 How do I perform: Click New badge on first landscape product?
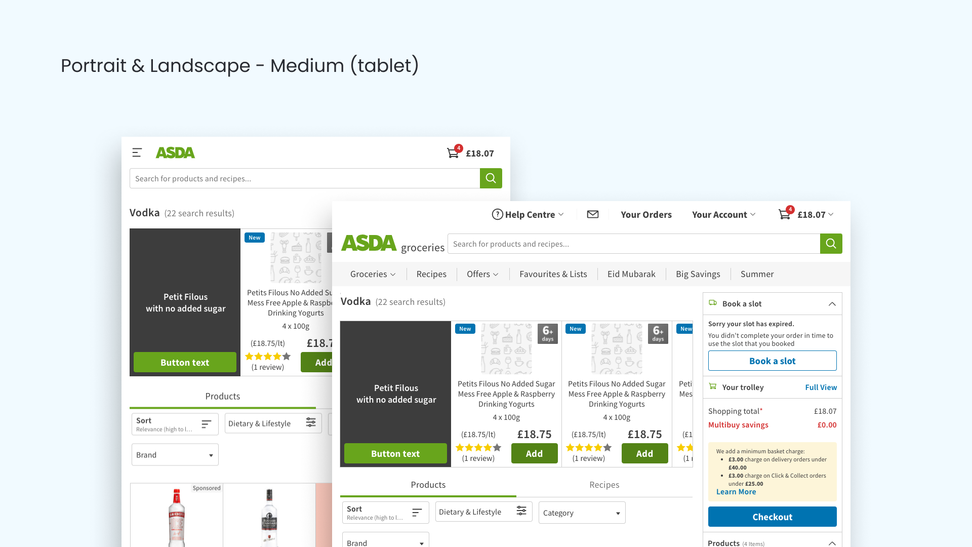point(465,329)
